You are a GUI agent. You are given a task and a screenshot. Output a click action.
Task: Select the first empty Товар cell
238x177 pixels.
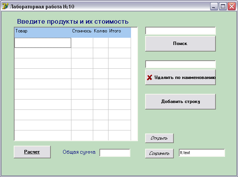[x=43, y=43]
